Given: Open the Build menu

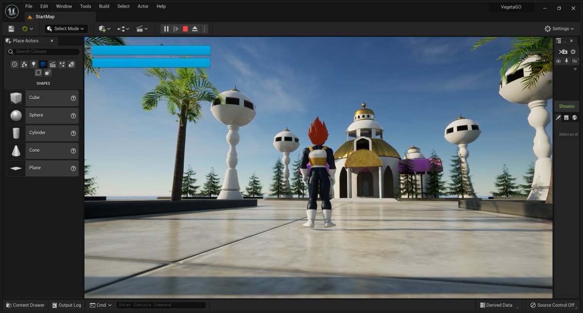Looking at the screenshot, I should click(x=104, y=6).
